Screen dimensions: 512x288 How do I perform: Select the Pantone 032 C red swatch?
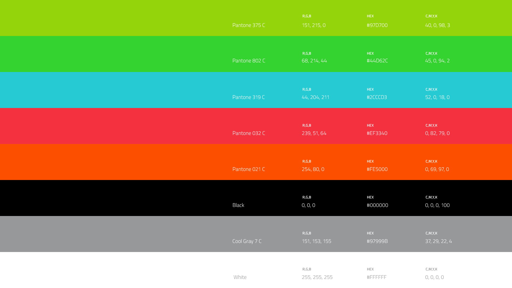click(x=107, y=126)
